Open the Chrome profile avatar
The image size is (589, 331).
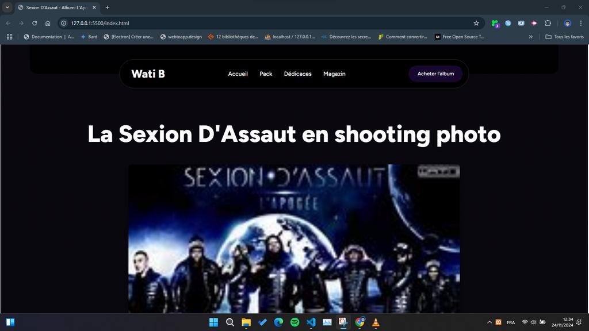(x=568, y=23)
